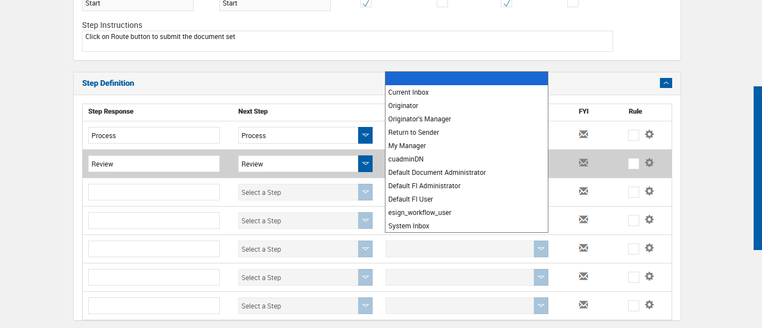The height and width of the screenshot is (328, 762).
Task: Enable the Rule checkbox for Process row
Action: [634, 135]
